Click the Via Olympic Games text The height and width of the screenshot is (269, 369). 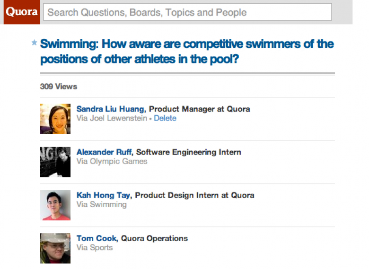(112, 161)
